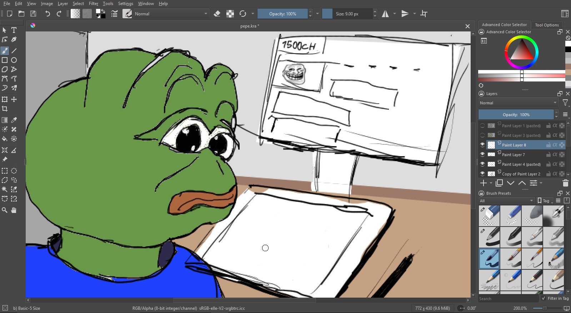Switch to the Advanced Color Selector tab
This screenshot has width=571, height=313.
pos(504,25)
